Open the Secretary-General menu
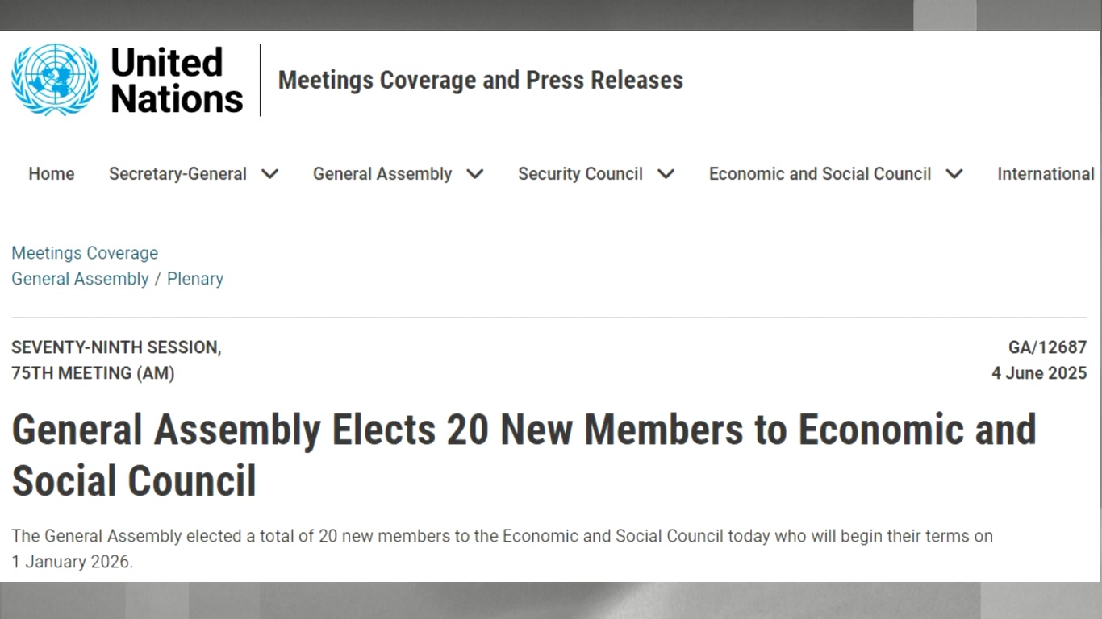The image size is (1102, 619). tap(177, 173)
